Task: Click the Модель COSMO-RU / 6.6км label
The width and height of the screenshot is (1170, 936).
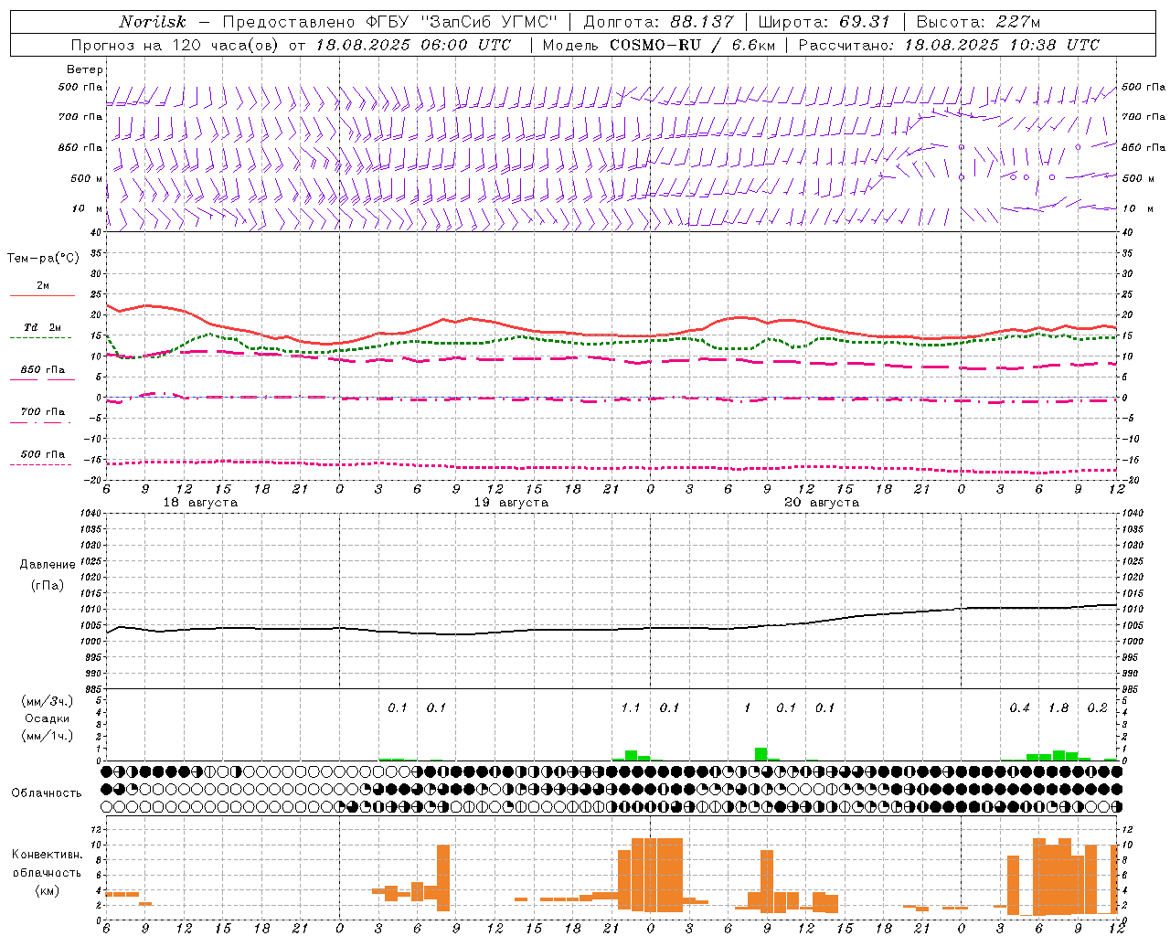Action: [657, 45]
